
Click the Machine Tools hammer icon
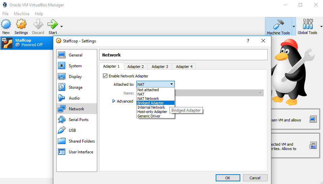[278, 24]
